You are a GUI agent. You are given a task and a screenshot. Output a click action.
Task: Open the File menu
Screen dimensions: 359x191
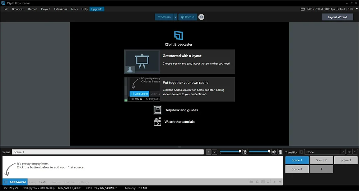(6, 9)
